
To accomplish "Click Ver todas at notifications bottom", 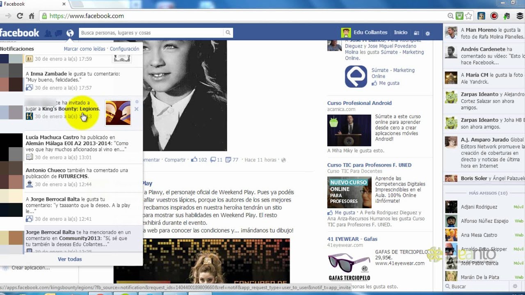I will [x=70, y=259].
